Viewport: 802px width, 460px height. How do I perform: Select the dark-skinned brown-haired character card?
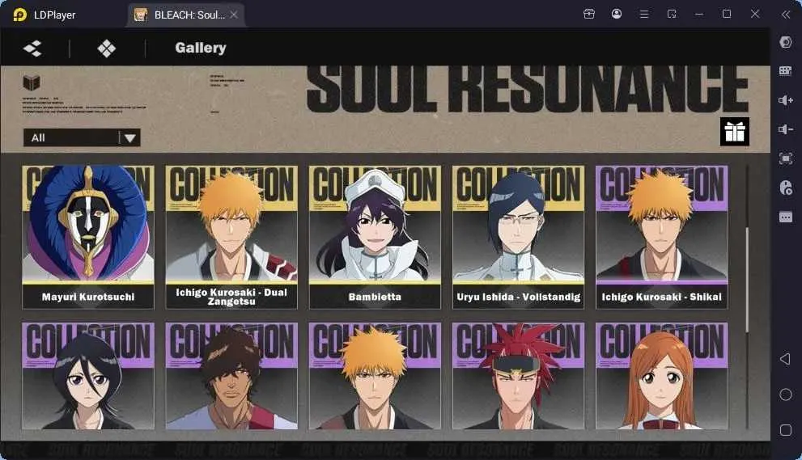pyautogui.click(x=231, y=376)
